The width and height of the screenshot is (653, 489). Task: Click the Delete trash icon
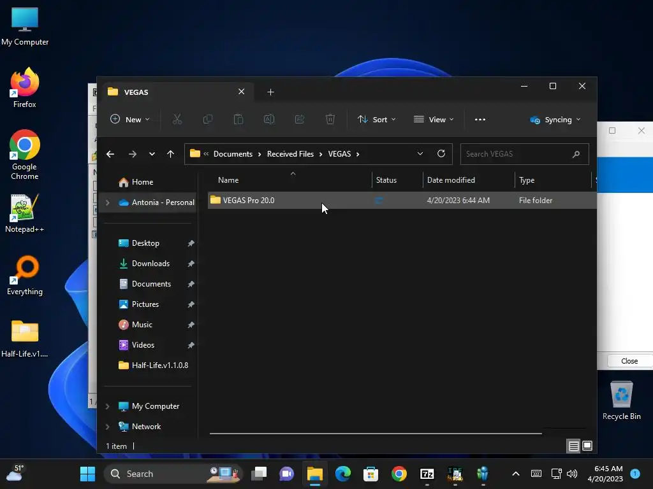click(330, 119)
